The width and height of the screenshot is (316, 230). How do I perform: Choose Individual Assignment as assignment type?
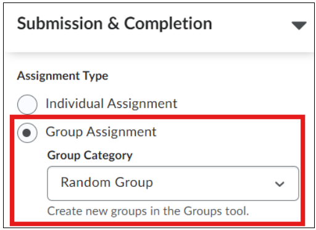pos(27,104)
